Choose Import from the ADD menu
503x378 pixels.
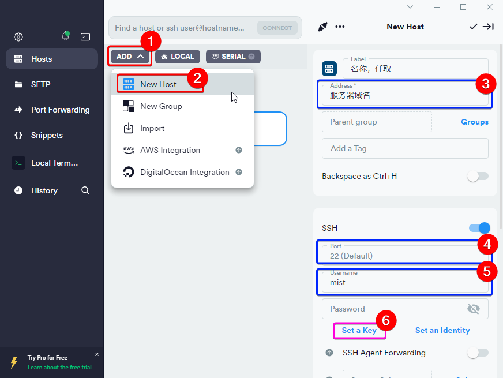(152, 128)
